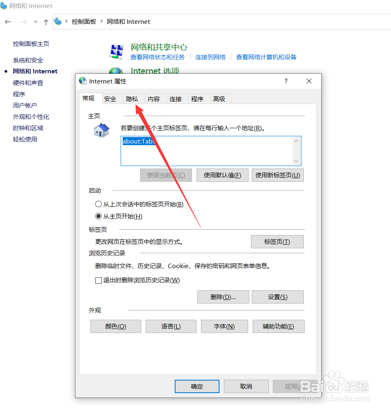Viewport: 391px width, 412px height.
Task: Click the Network and Sharing Center icon
Action: 117,51
